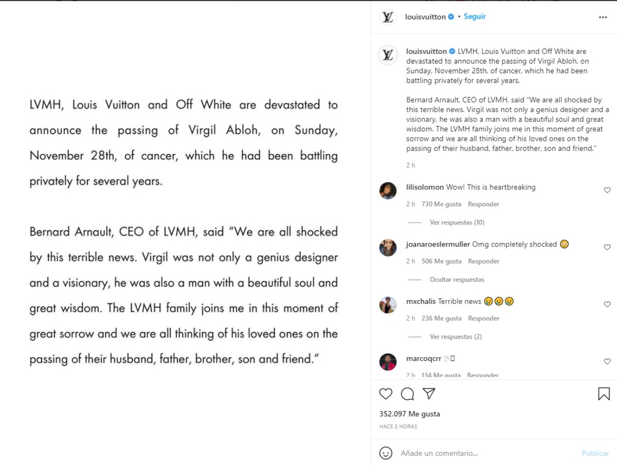This screenshot has width=617, height=466.
Task: Like mxchalis's comment heart
Action: (x=607, y=304)
